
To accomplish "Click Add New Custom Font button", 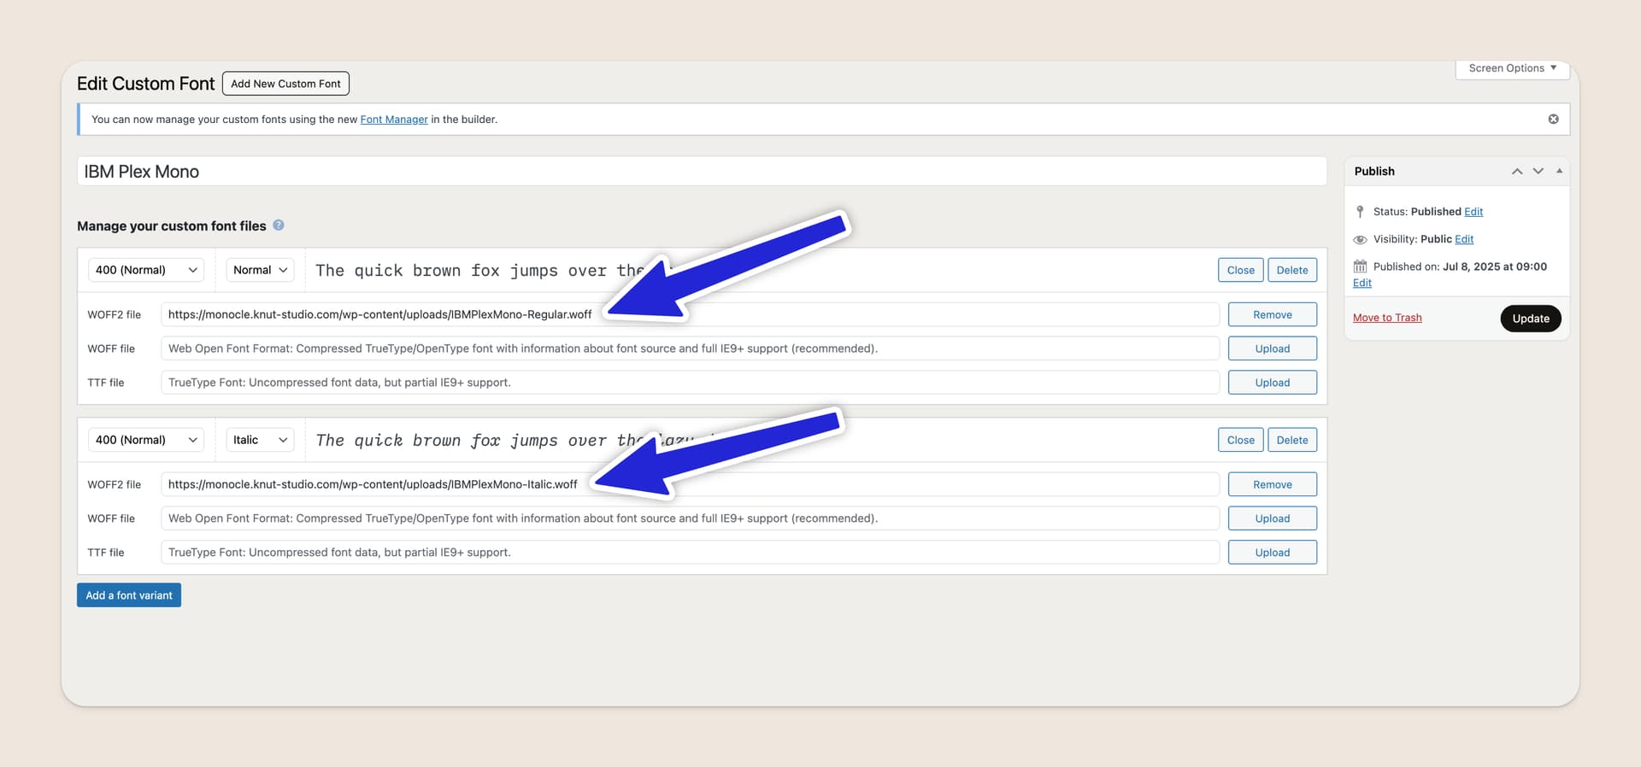I will (x=285, y=84).
